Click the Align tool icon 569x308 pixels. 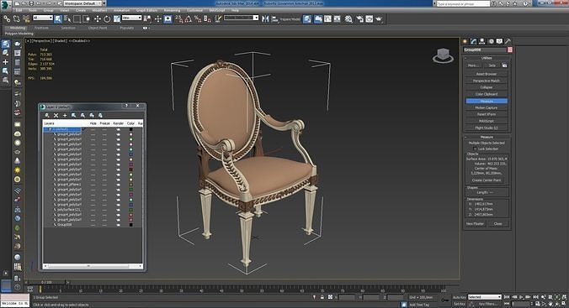274,18
